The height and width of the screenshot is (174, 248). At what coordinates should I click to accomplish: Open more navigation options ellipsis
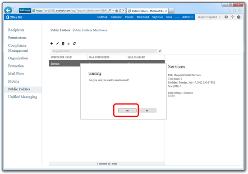(x=177, y=17)
